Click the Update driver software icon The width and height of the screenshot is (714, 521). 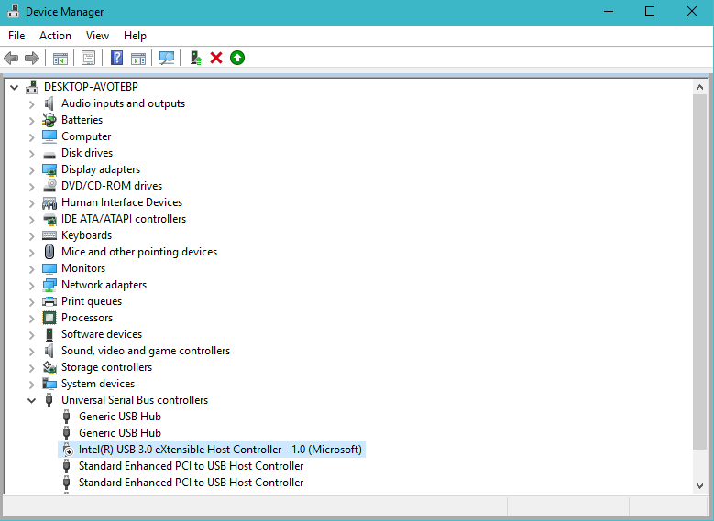click(x=195, y=58)
